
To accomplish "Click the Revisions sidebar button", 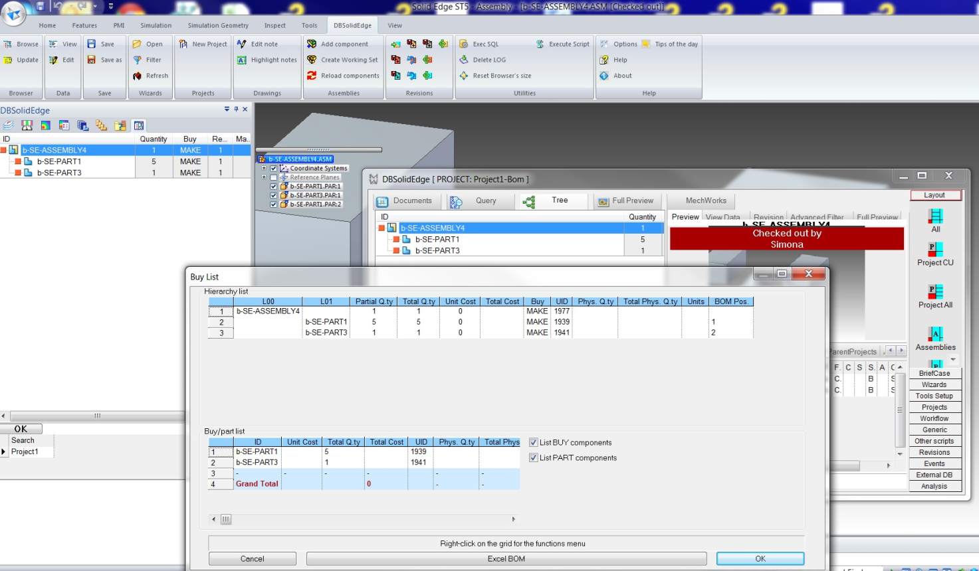I will pyautogui.click(x=934, y=452).
